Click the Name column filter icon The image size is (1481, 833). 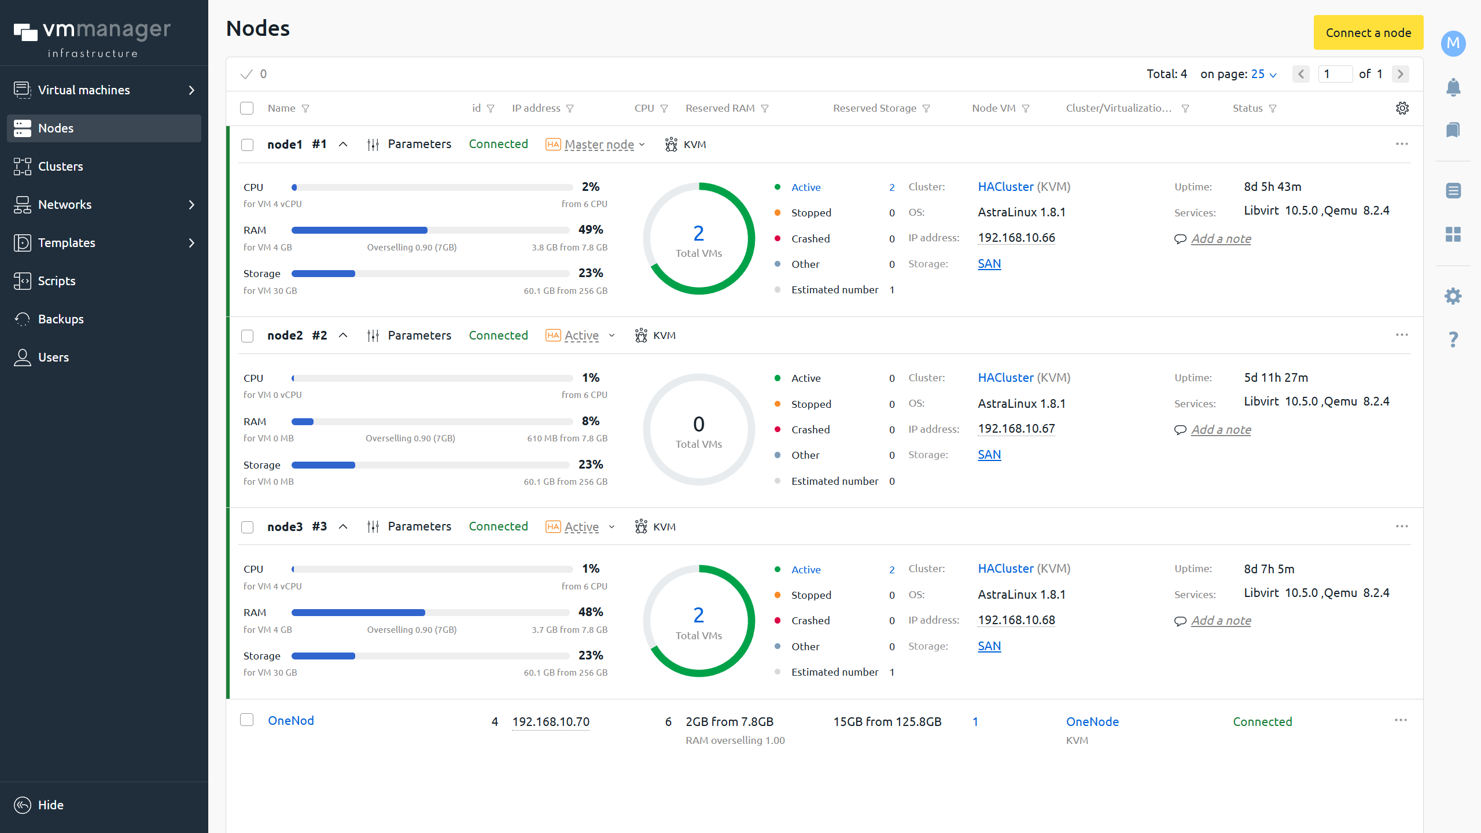pyautogui.click(x=305, y=109)
